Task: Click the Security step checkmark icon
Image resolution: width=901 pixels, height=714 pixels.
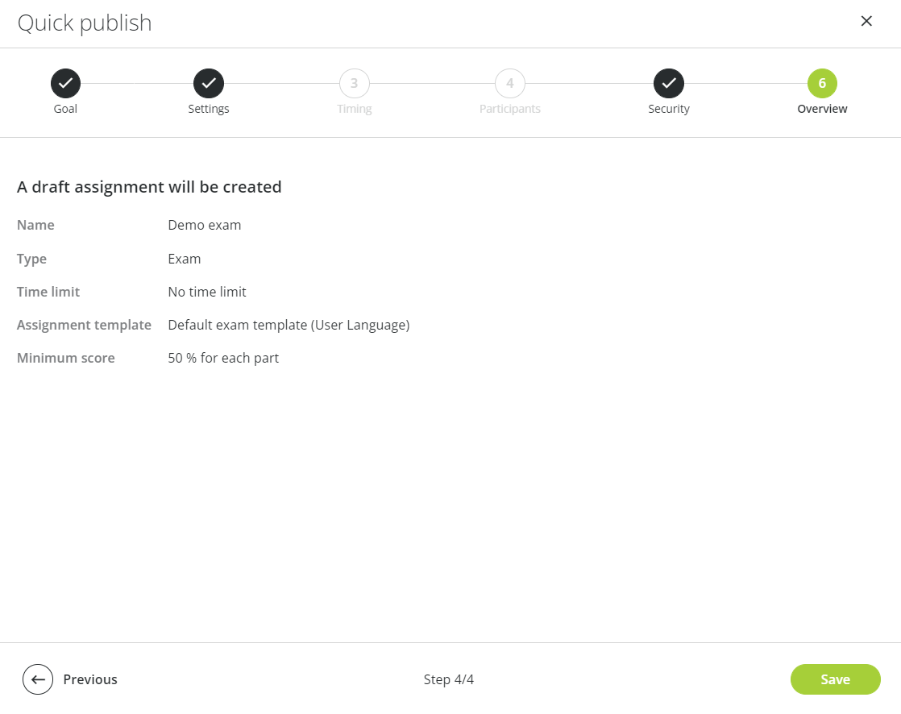Action: click(x=669, y=83)
